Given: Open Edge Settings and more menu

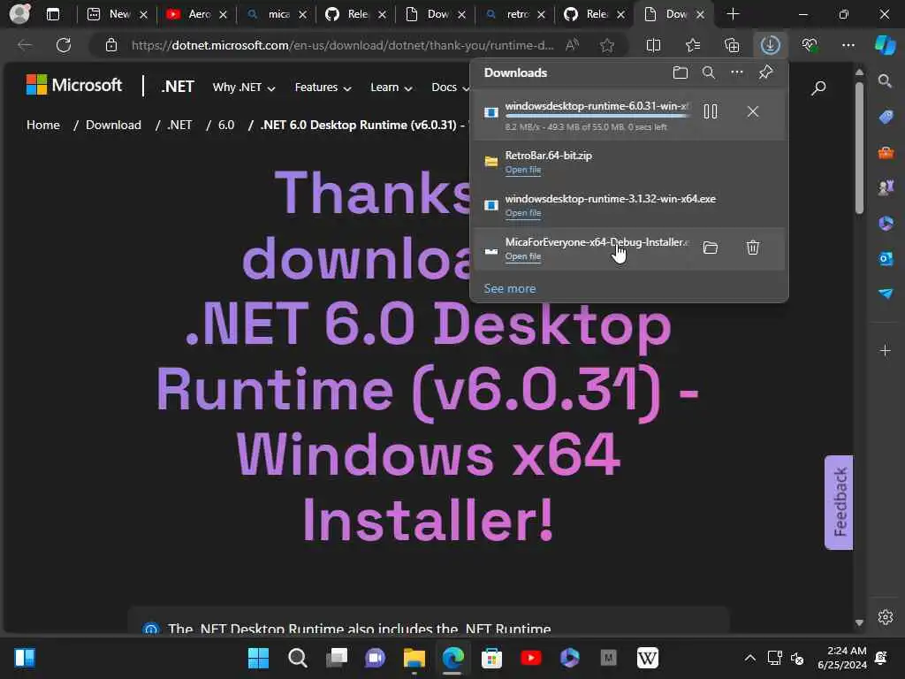Looking at the screenshot, I should coord(848,45).
